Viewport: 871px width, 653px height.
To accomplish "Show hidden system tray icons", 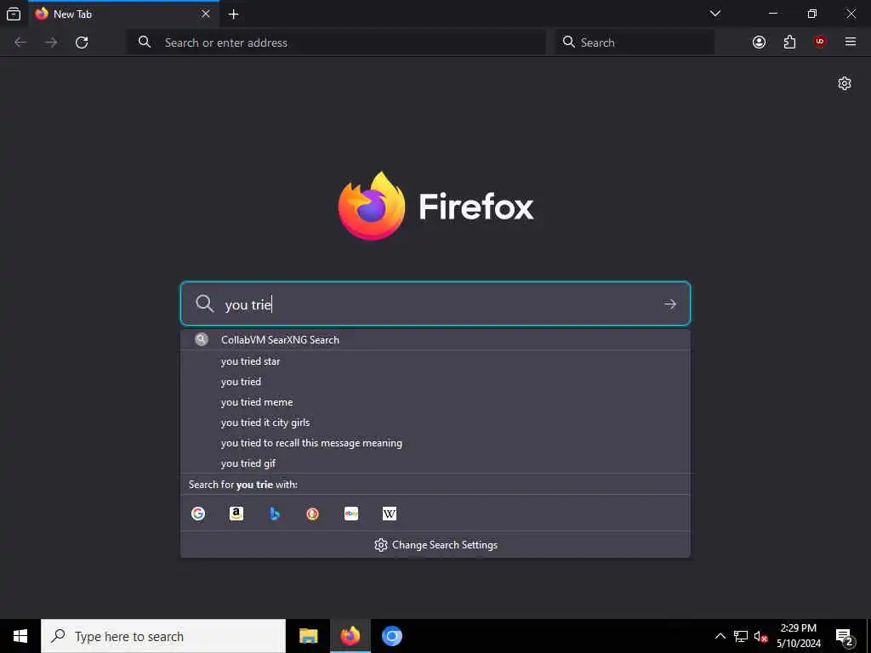I will pyautogui.click(x=720, y=636).
